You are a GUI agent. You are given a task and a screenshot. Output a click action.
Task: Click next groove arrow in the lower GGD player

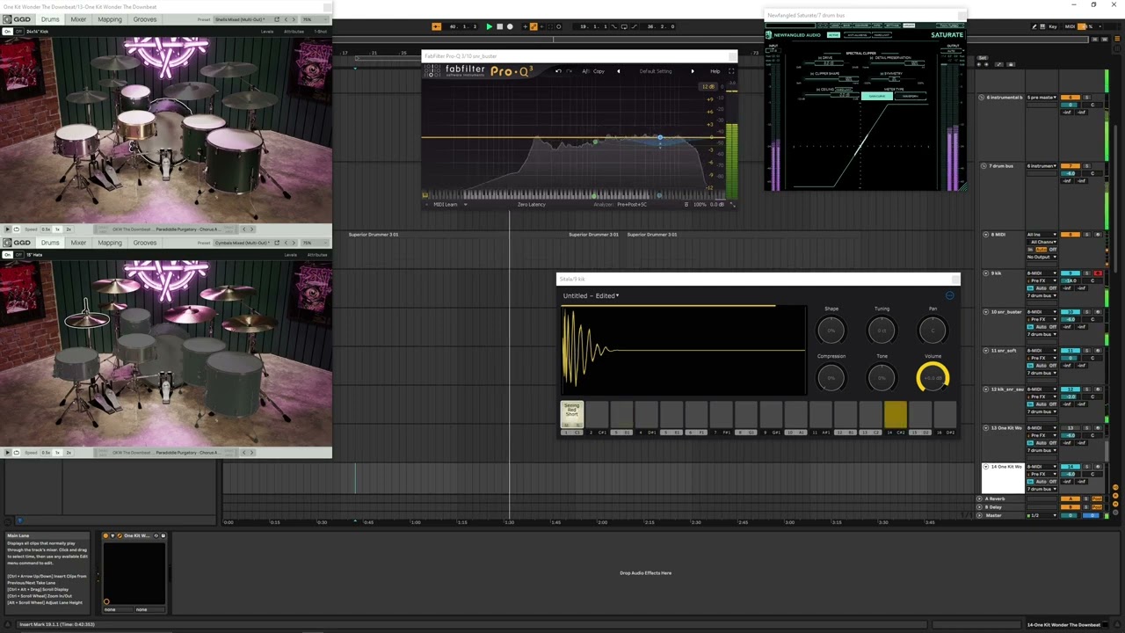tap(252, 452)
